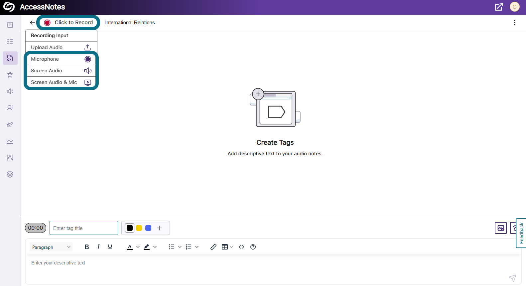Open the Feedback side tab

(521, 233)
